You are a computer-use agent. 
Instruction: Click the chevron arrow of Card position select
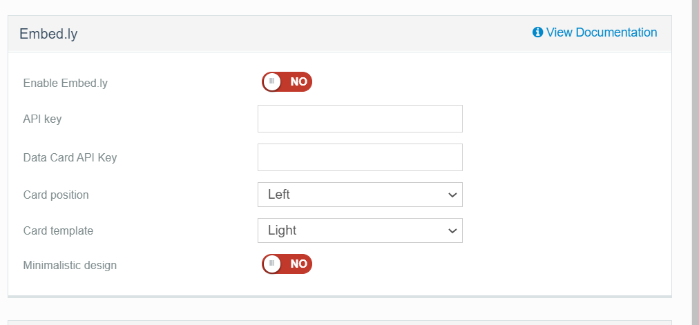pyautogui.click(x=452, y=195)
